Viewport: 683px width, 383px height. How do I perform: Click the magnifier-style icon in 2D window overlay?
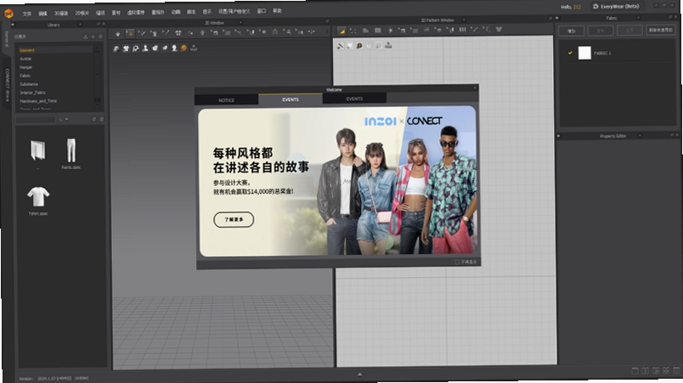(x=359, y=46)
